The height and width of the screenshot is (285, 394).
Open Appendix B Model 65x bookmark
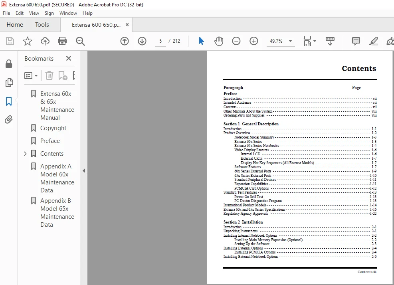(x=57, y=213)
